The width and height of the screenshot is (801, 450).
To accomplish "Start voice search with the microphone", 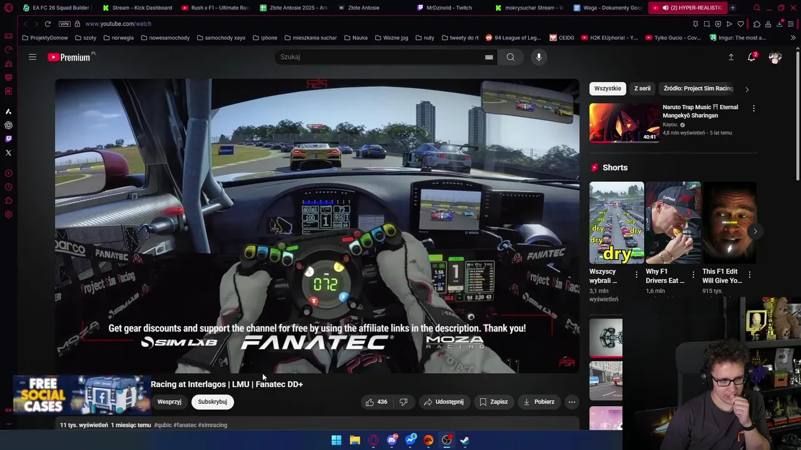I will tap(539, 57).
